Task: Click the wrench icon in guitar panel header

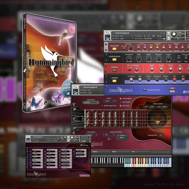Action: click(76, 87)
